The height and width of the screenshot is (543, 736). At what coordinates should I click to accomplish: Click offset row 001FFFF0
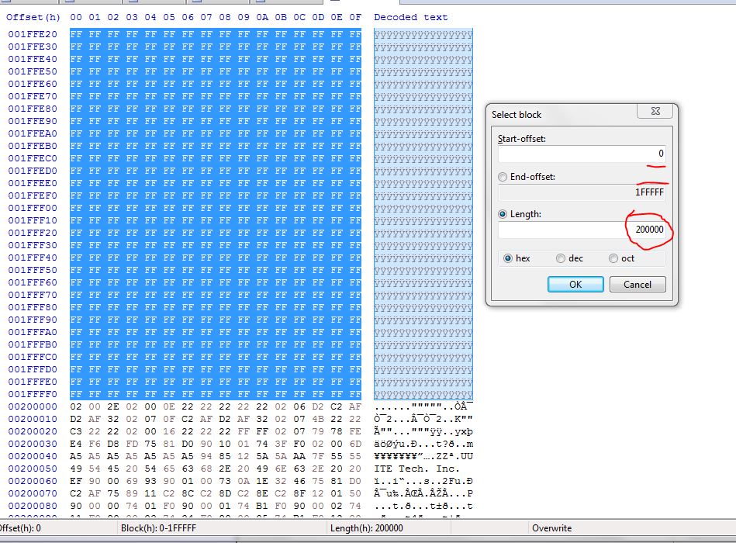pyautogui.click(x=33, y=394)
